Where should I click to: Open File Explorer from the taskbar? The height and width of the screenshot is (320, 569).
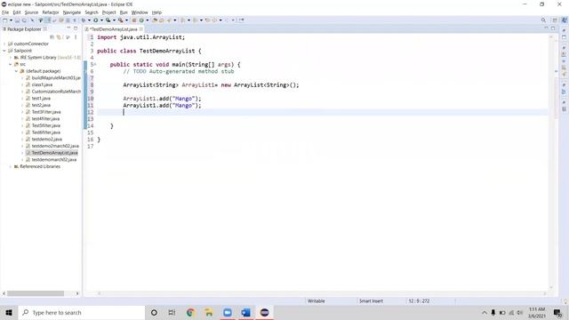(x=209, y=312)
